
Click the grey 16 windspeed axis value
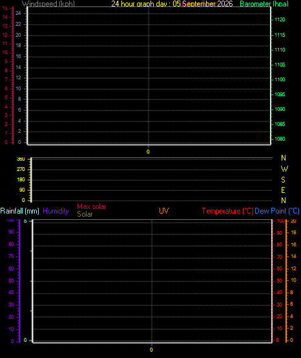[18, 56]
